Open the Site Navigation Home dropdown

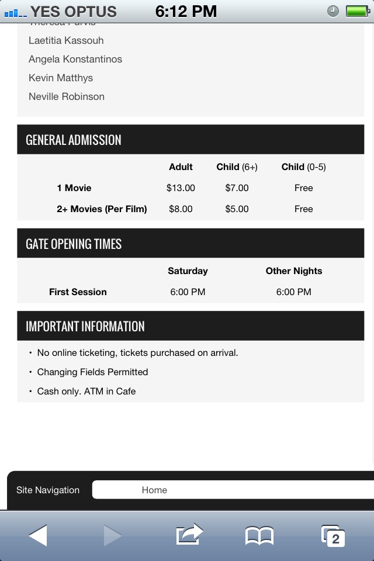click(x=233, y=490)
